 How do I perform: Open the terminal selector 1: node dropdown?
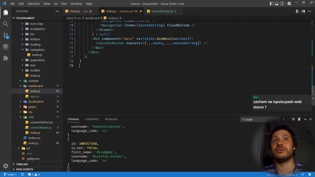pyautogui.click(x=260, y=119)
